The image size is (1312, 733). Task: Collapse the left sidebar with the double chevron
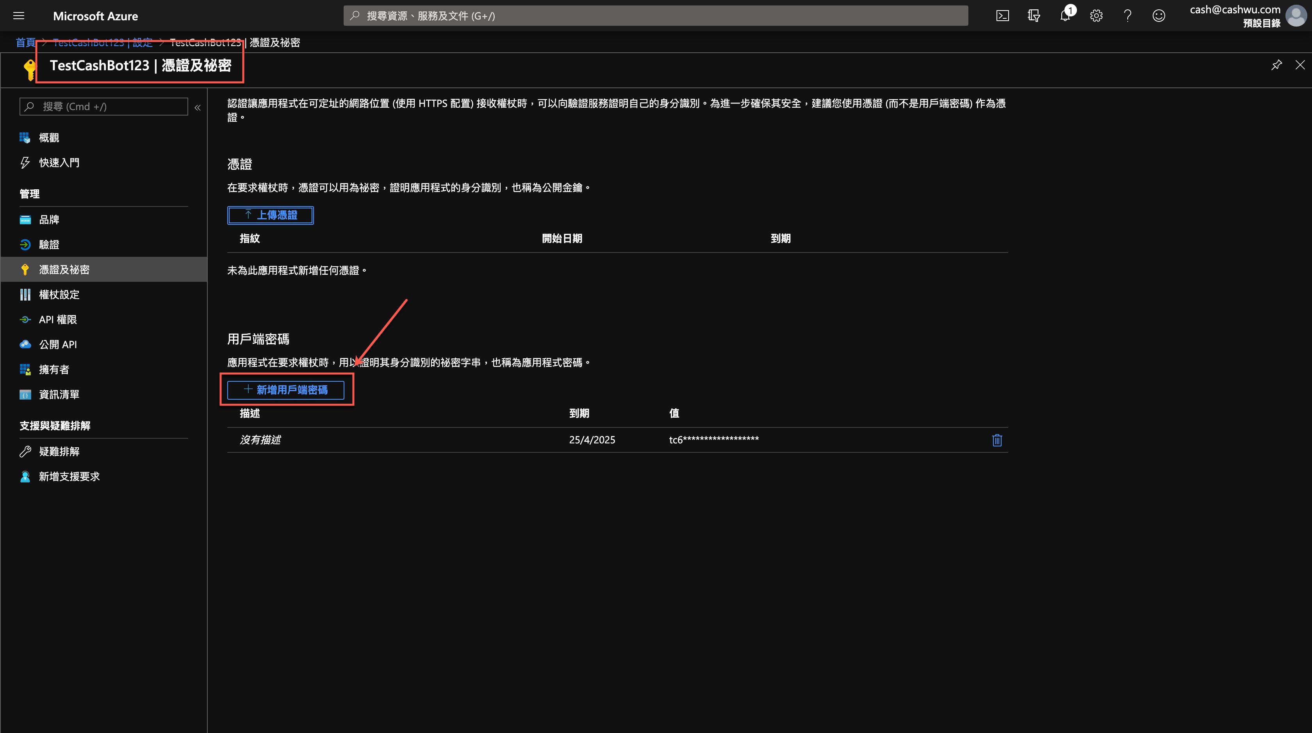pyautogui.click(x=198, y=107)
